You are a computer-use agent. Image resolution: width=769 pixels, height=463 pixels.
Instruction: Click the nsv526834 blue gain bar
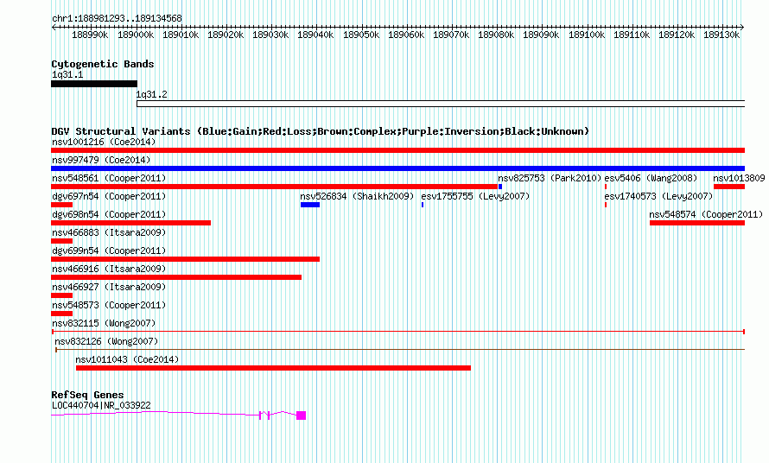coord(310,205)
